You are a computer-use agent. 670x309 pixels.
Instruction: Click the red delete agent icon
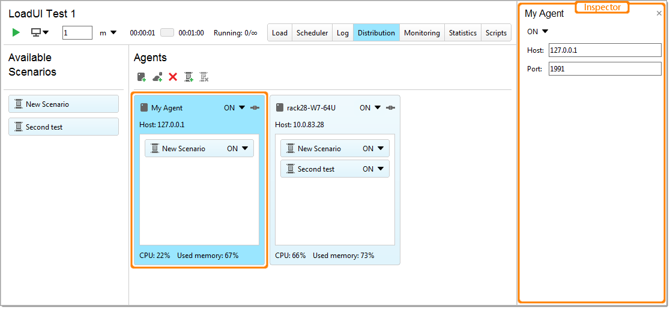click(x=173, y=77)
